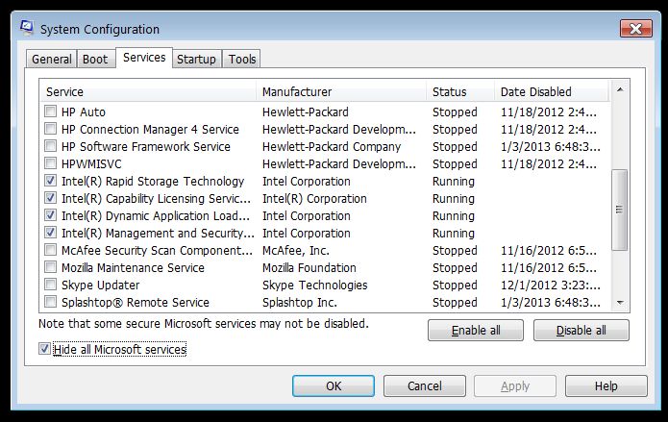This screenshot has height=422, width=668.
Task: Tick the Skype Updater checkbox
Action: (50, 285)
